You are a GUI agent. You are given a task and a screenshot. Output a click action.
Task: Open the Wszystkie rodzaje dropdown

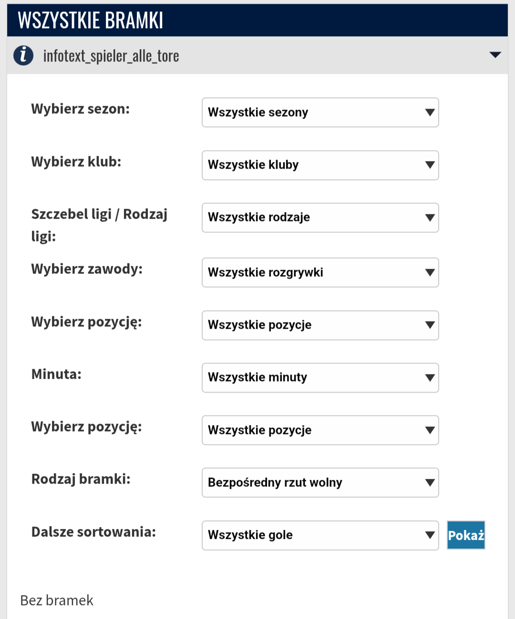tap(319, 218)
